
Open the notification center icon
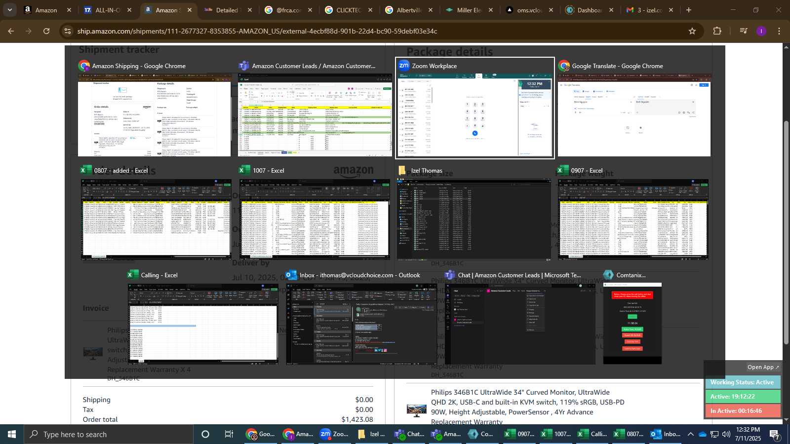[775, 434]
